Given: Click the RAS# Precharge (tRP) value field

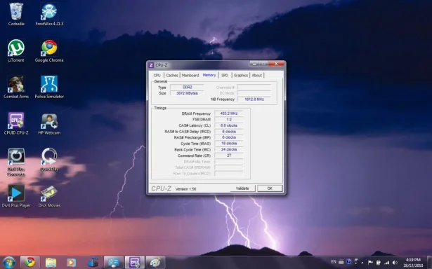Looking at the screenshot, I should point(229,137).
